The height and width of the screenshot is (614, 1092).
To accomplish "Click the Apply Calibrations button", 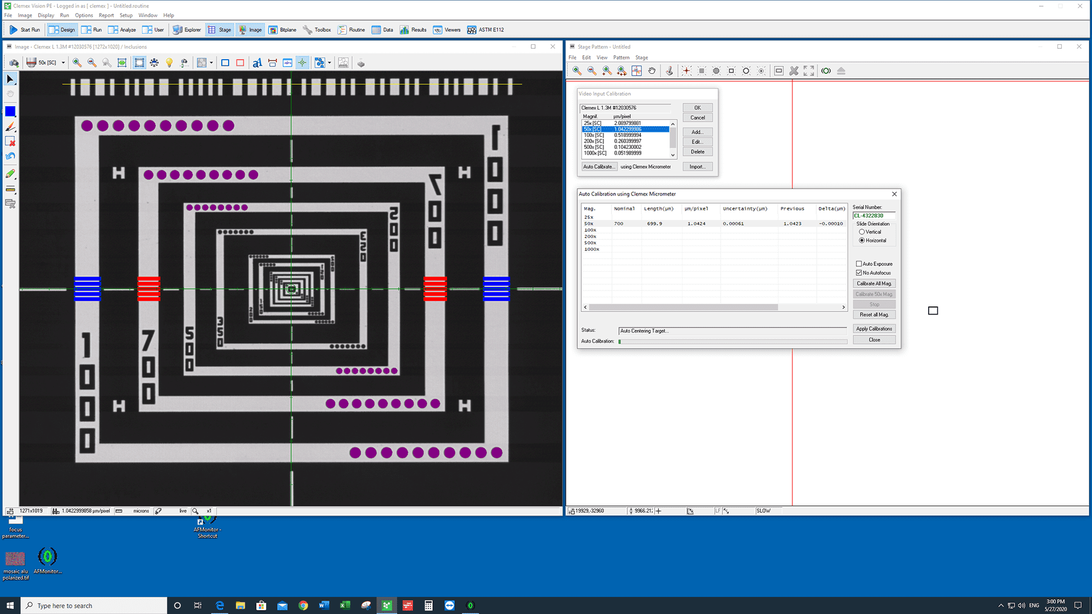I will 874,329.
